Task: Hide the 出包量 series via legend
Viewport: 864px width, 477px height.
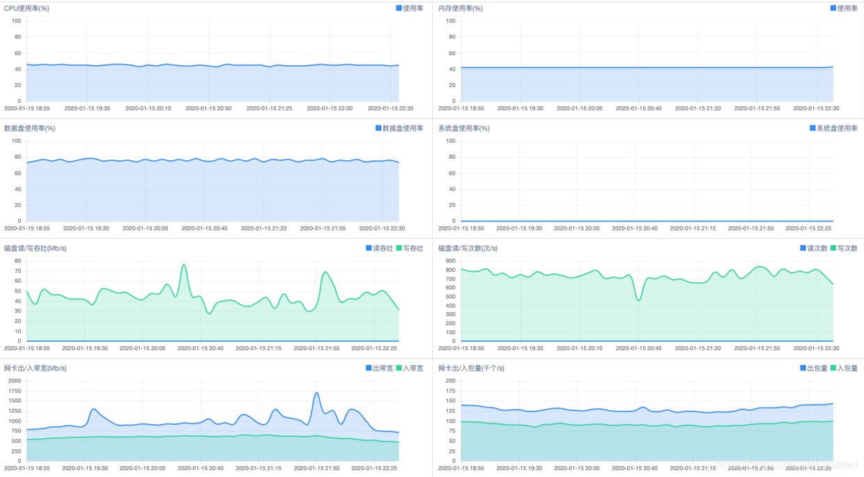Action: [x=814, y=368]
